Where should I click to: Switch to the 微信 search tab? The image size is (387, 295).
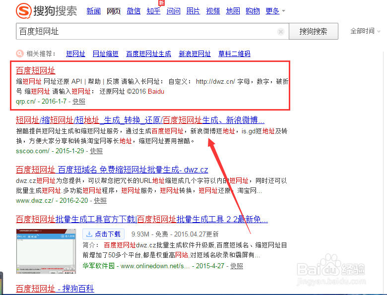click(133, 11)
